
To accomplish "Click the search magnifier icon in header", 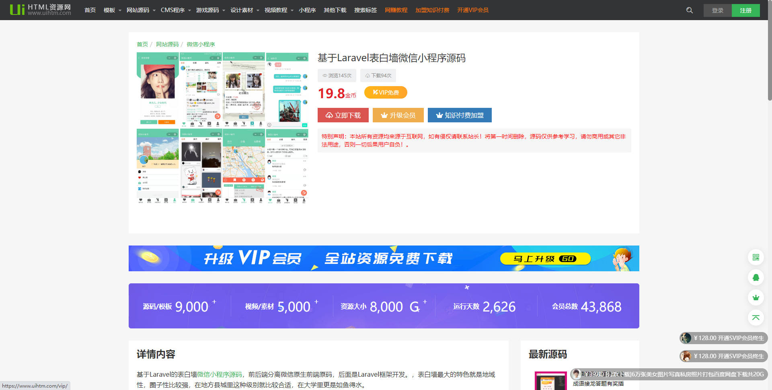I will coord(690,10).
